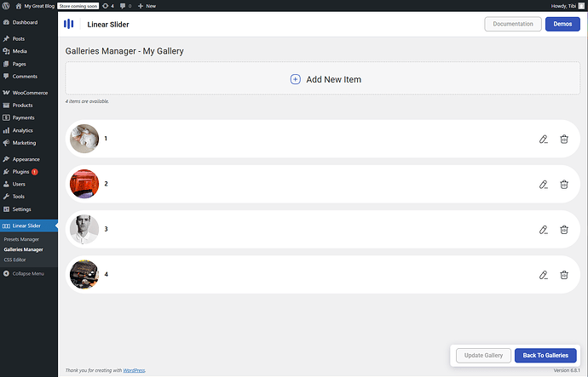Screen dimensions: 588x377
Task: Open Analytics menu
Action: click(x=29, y=130)
